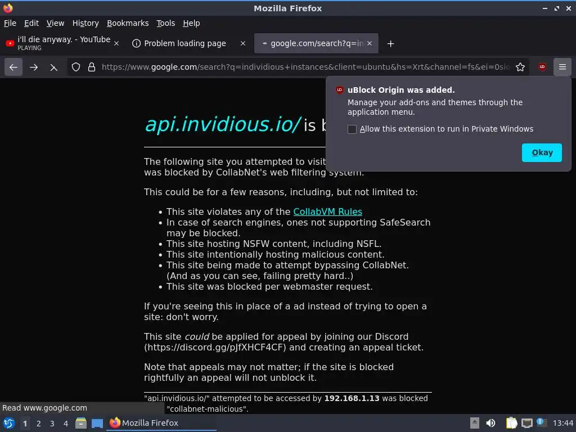Open a new tab
Image resolution: width=576 pixels, height=432 pixels.
click(x=390, y=44)
